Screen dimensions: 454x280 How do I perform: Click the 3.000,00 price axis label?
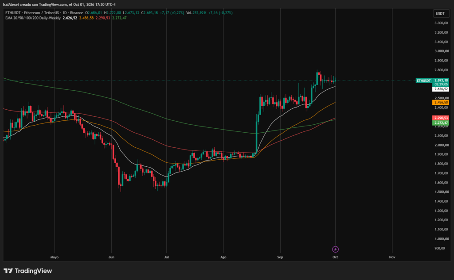[441, 51]
